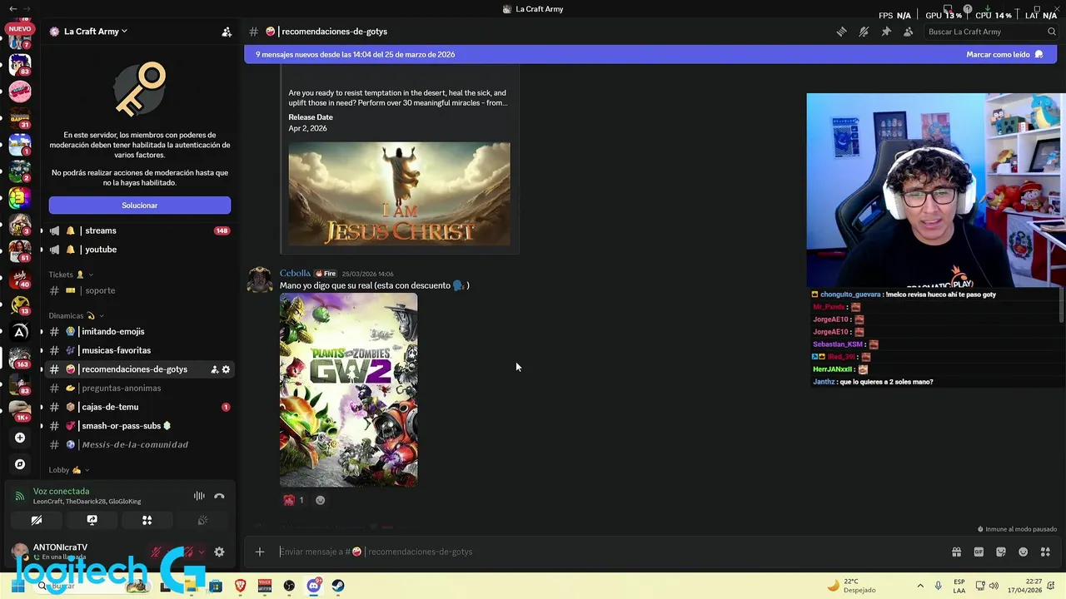
Task: Collapse the Dinamicas category
Action: tap(76, 315)
